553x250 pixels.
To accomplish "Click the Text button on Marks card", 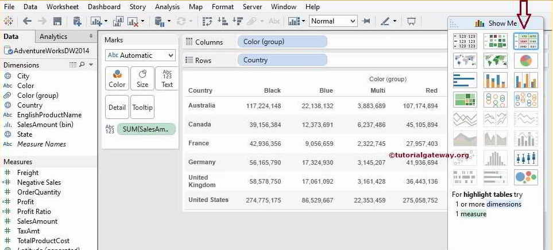I will click(x=167, y=78).
